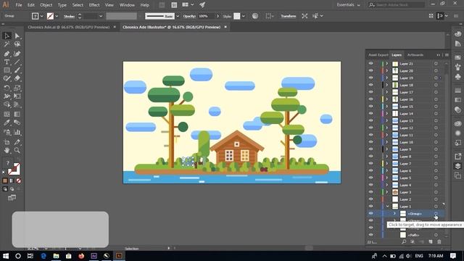Select the Shape Builder tool
The image size is (464, 261).
[x=7, y=104]
